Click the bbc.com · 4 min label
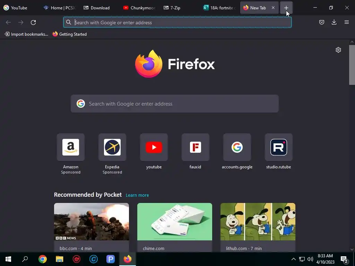 pos(76,248)
